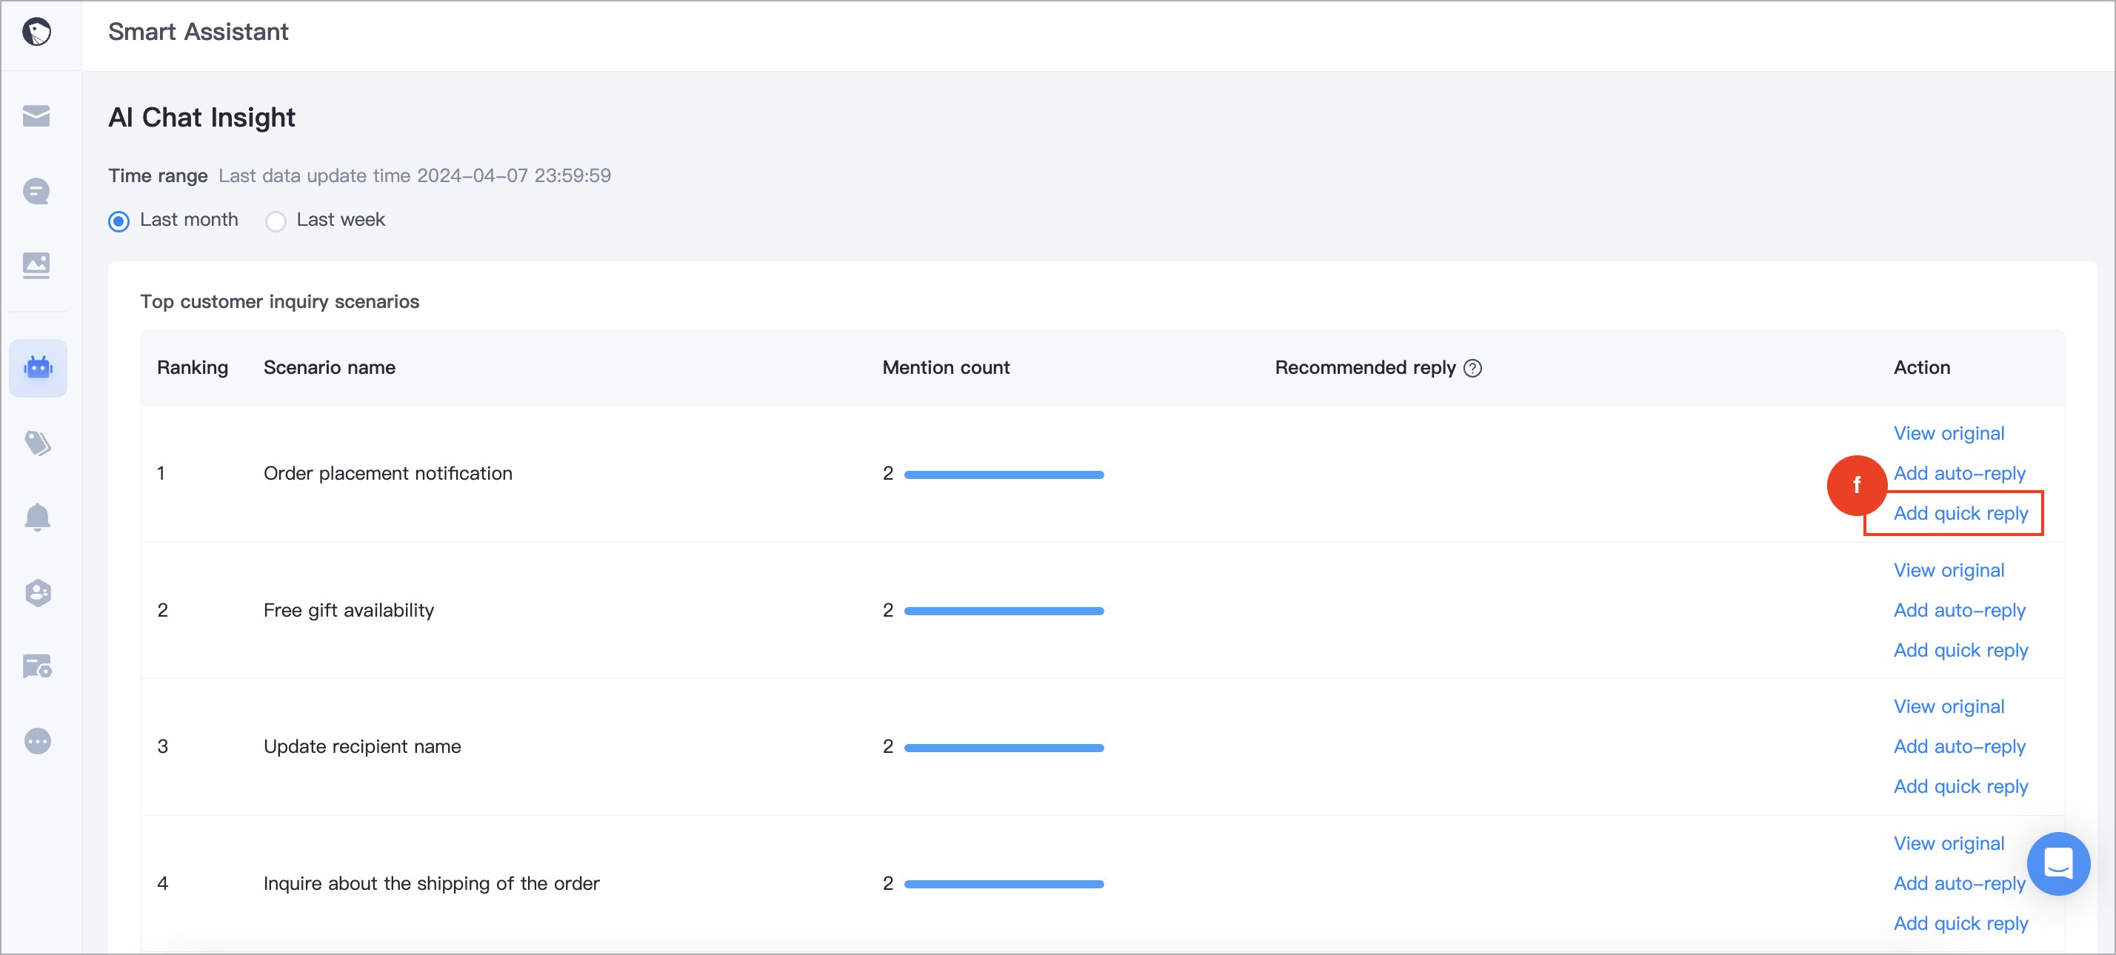Select the Last month radio button
2116x955 pixels.
point(119,221)
